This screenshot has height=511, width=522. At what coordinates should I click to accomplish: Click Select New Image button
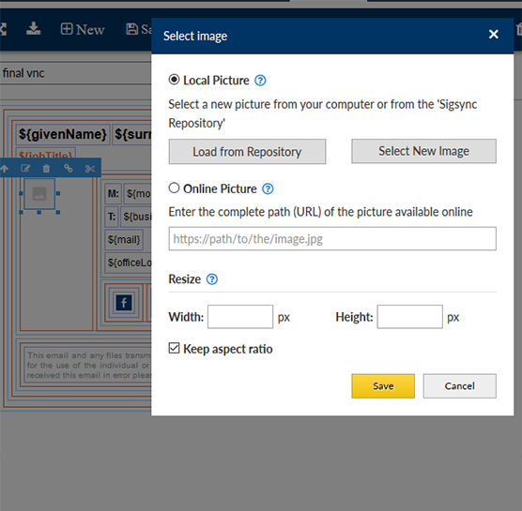(423, 151)
